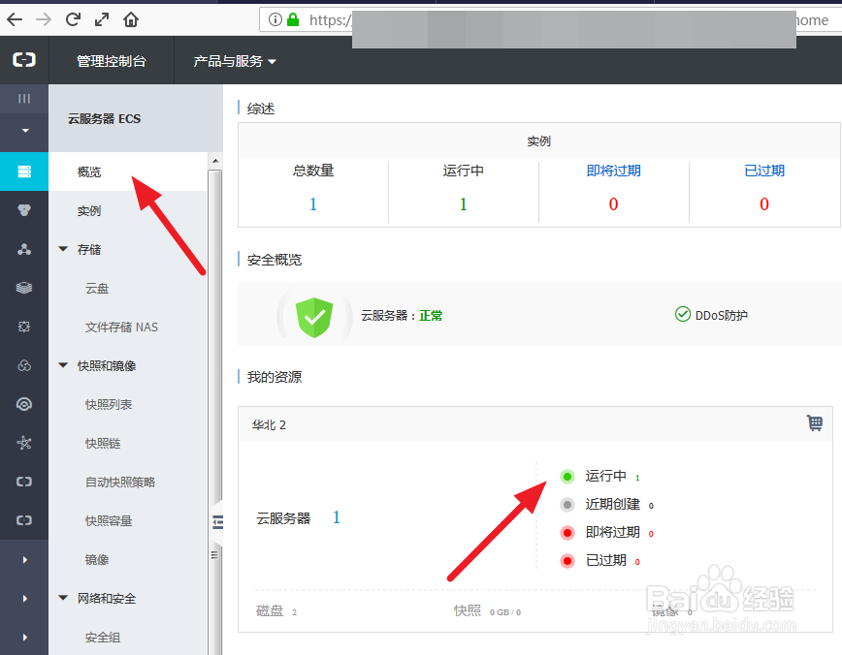Go back with the browser back arrow
The image size is (842, 655).
(x=15, y=19)
